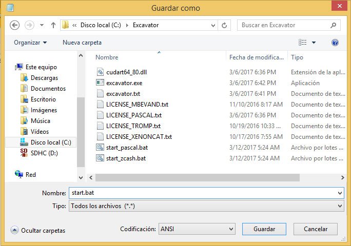Click date 11/10/2016 8:17 AM cell

pyautogui.click(x=256, y=105)
